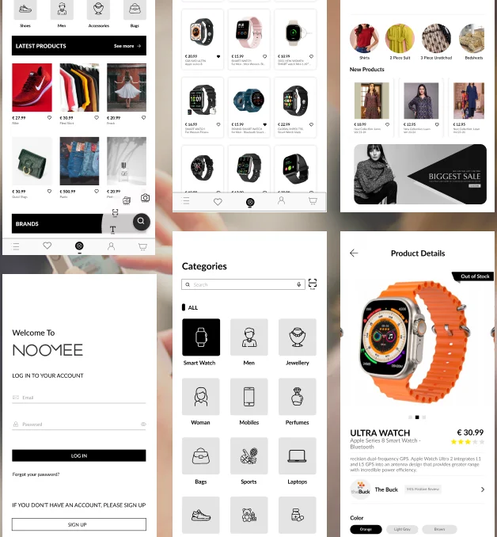Open the Smart Watch category tile
497x537 pixels.
(201, 337)
